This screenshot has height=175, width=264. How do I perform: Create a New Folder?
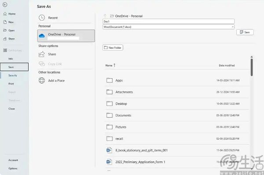pos(113,47)
